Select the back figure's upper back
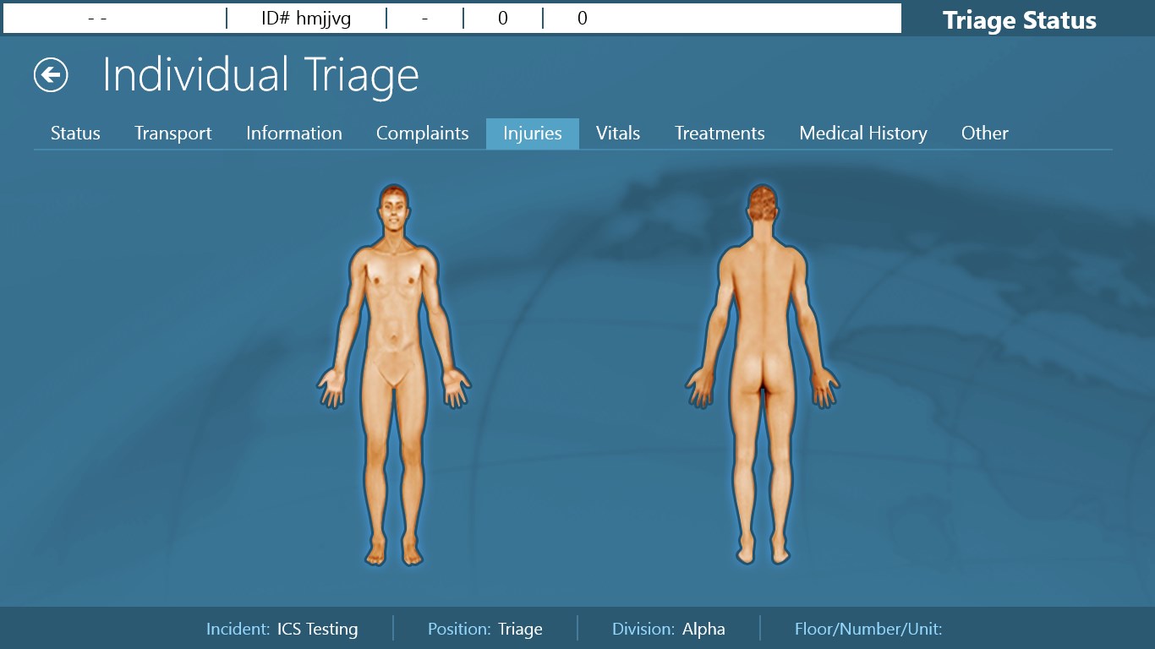1155x649 pixels. [x=763, y=279]
